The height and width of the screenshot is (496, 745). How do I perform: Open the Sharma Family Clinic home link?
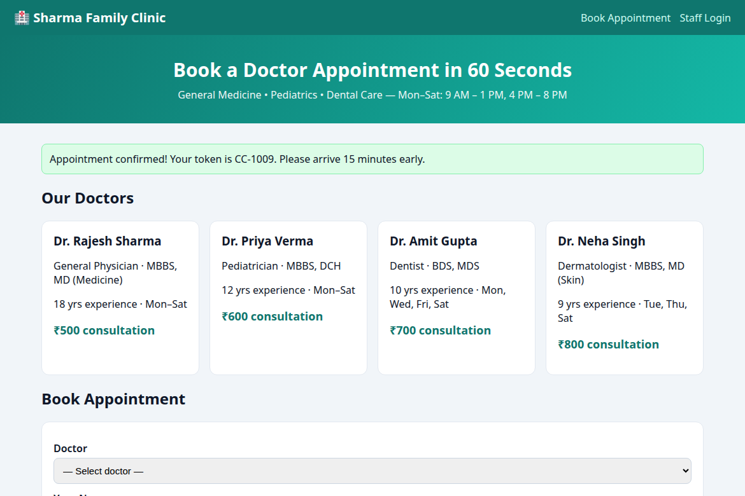(90, 18)
